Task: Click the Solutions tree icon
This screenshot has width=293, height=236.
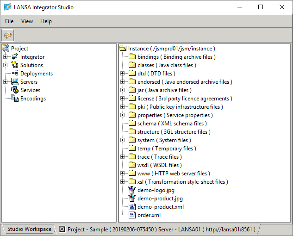Action: coord(15,65)
